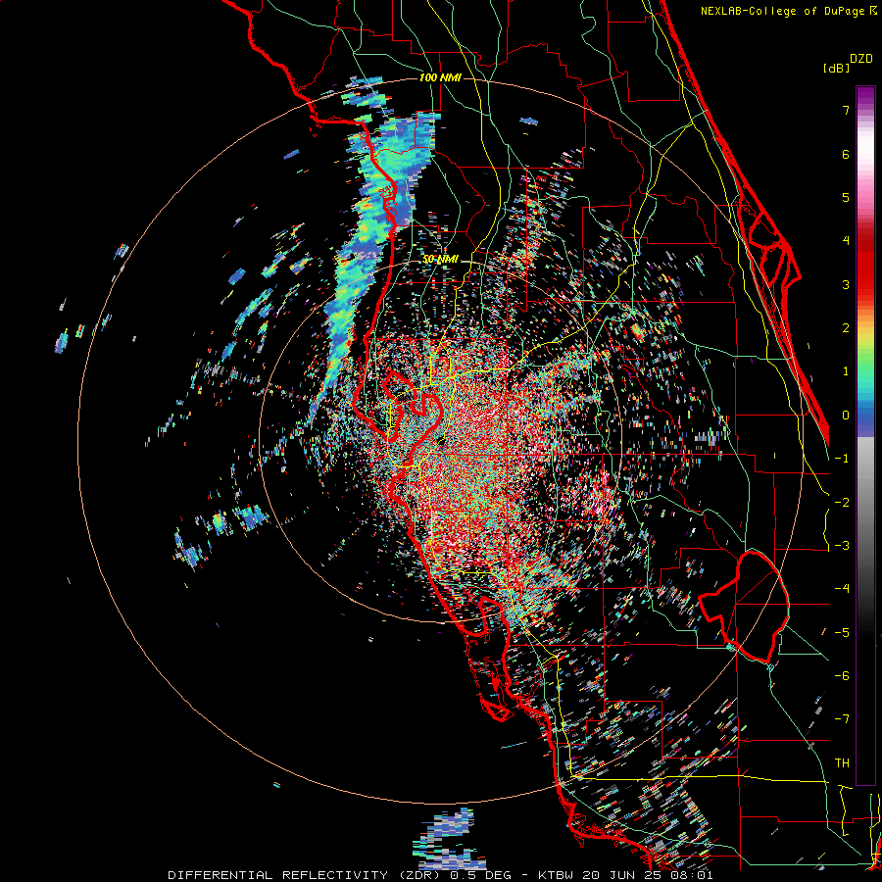The width and height of the screenshot is (882, 882).
Task: Select the 4 dB tick label
Action: pos(846,241)
